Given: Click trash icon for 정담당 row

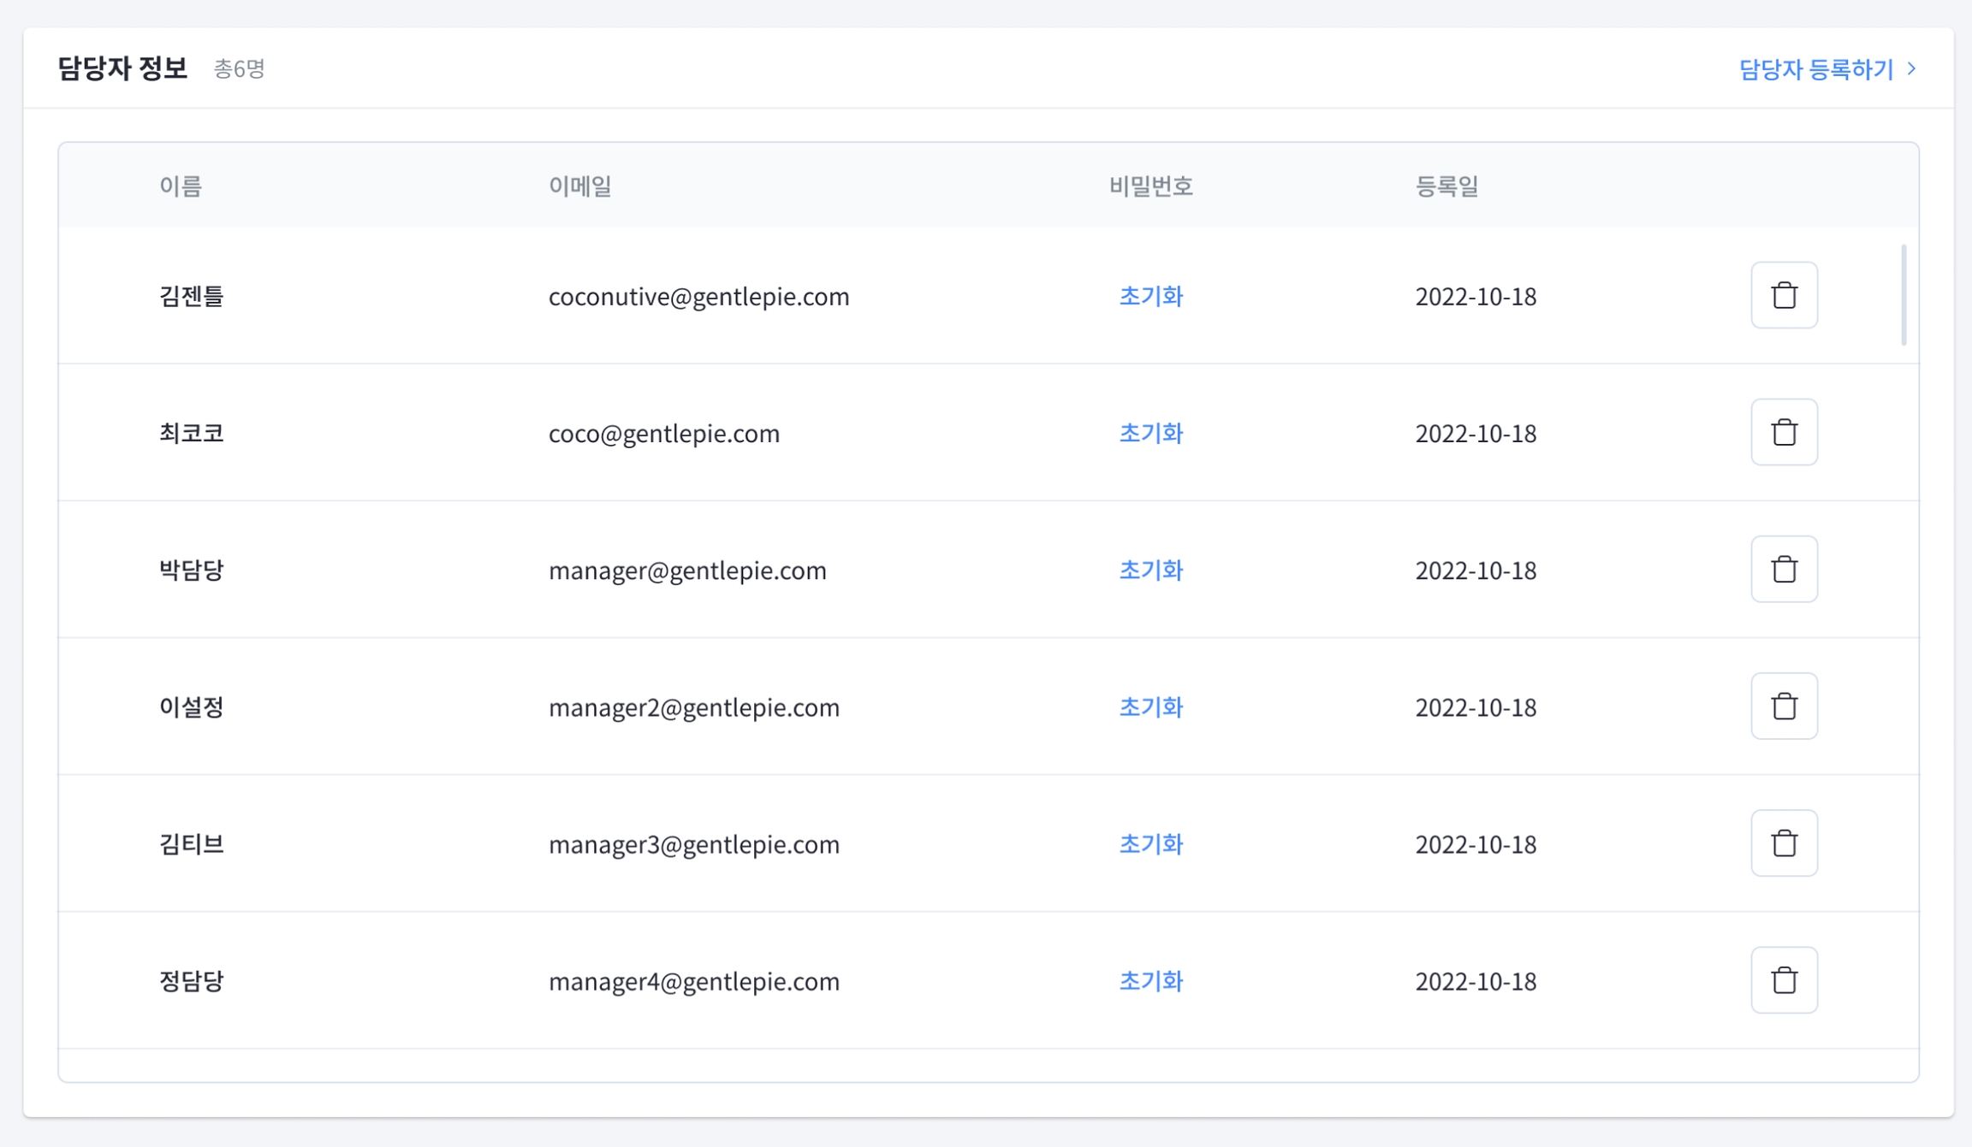Looking at the screenshot, I should click(1784, 979).
